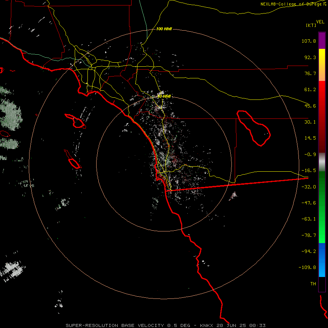Click the SUPER-RESOLUTION BASE VELOCITY caption text

click(115, 325)
